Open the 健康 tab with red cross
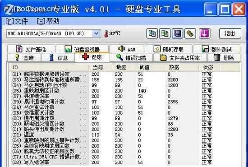 tap(92, 57)
